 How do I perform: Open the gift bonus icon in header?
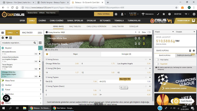tap(116, 14)
